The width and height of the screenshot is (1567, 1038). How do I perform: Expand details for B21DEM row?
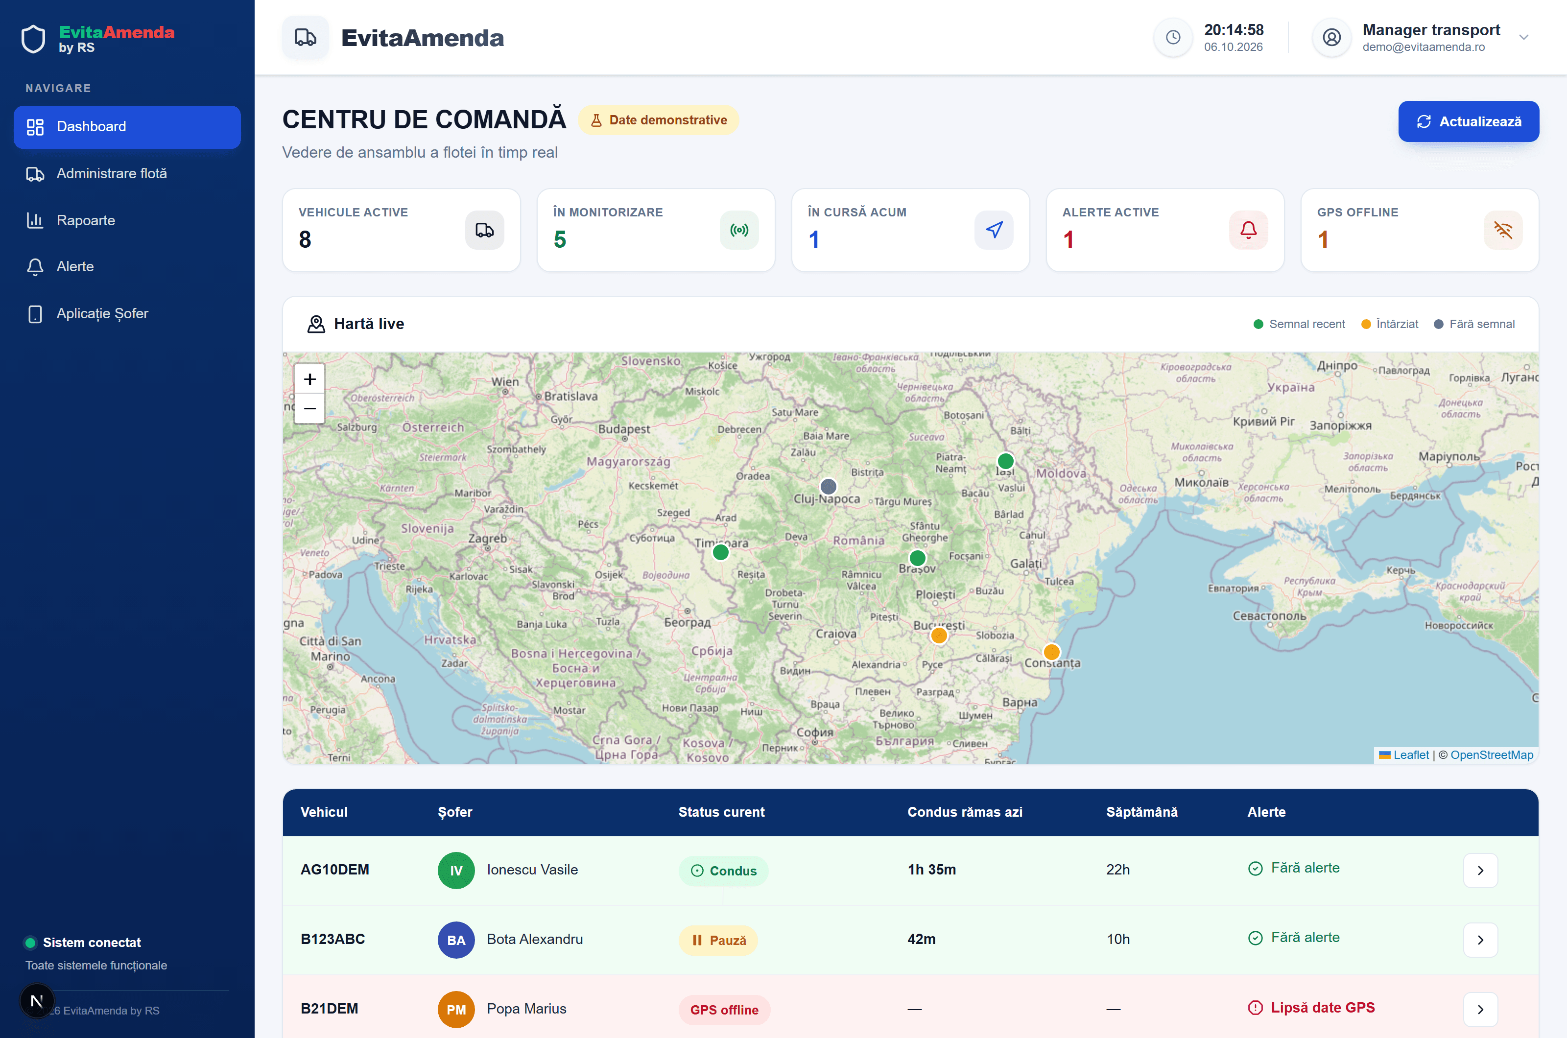pyautogui.click(x=1480, y=1010)
